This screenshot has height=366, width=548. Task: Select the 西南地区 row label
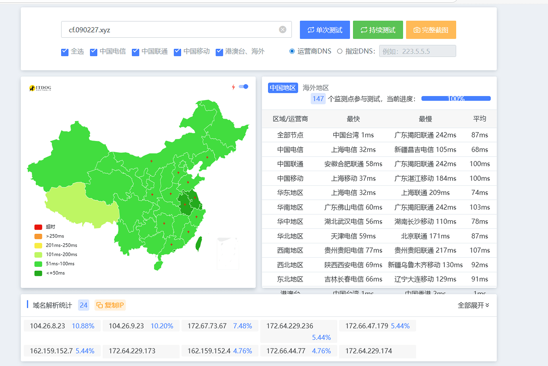click(290, 250)
